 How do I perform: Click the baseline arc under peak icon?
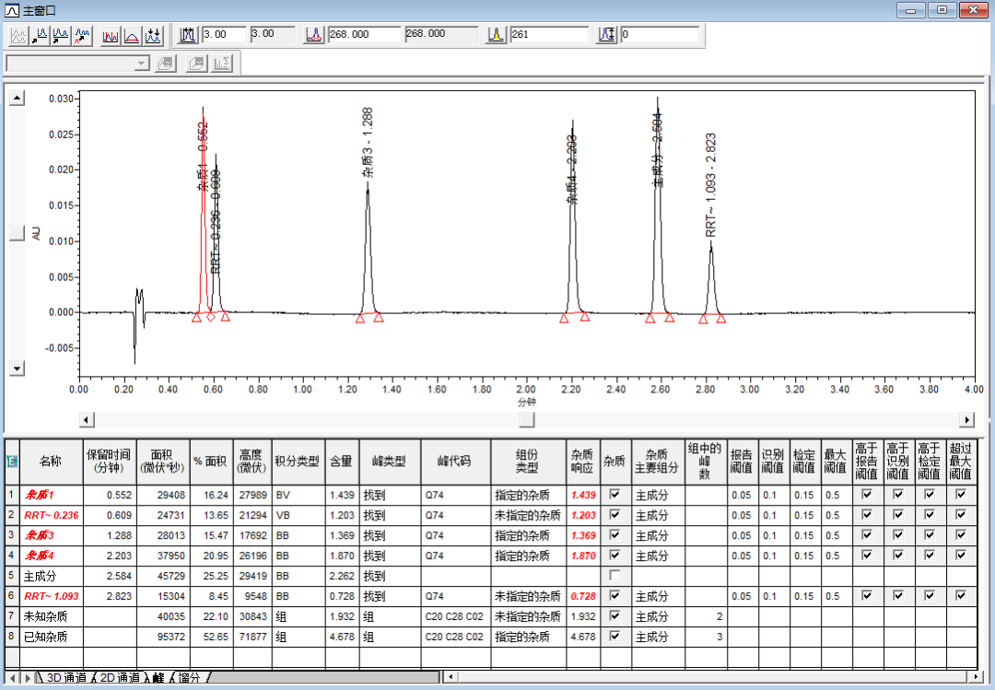(x=132, y=36)
